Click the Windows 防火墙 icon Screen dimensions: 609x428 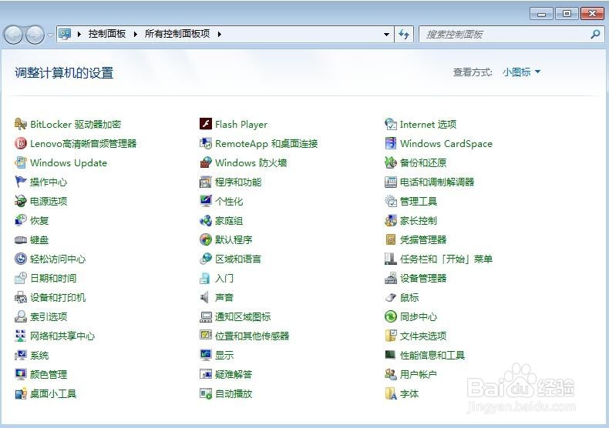[x=206, y=163]
